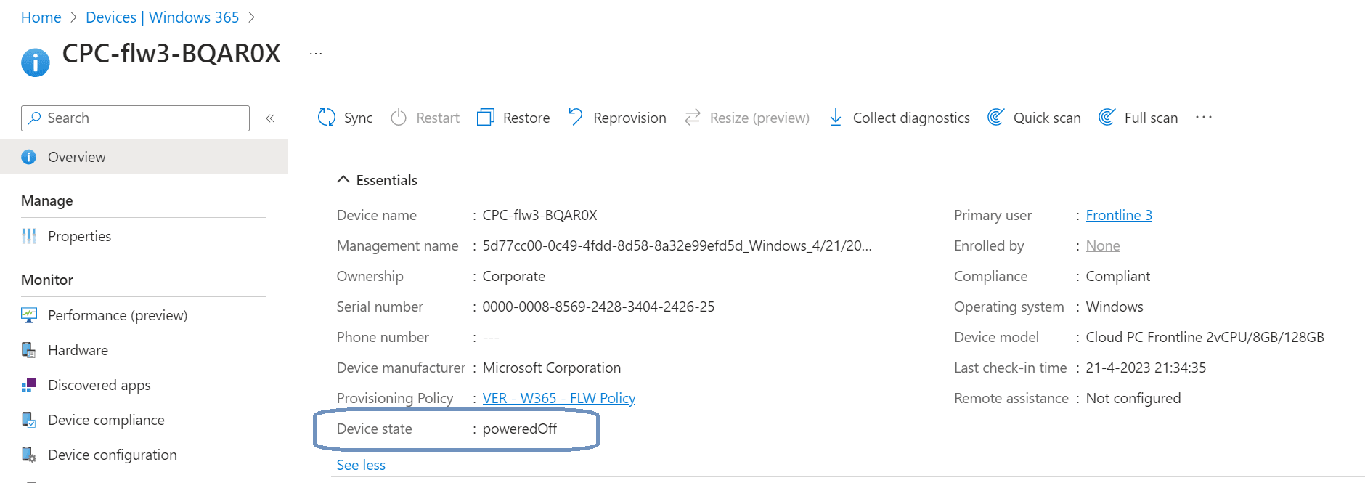Navigate to Devices | Windows 365 breadcrumb

(x=162, y=17)
